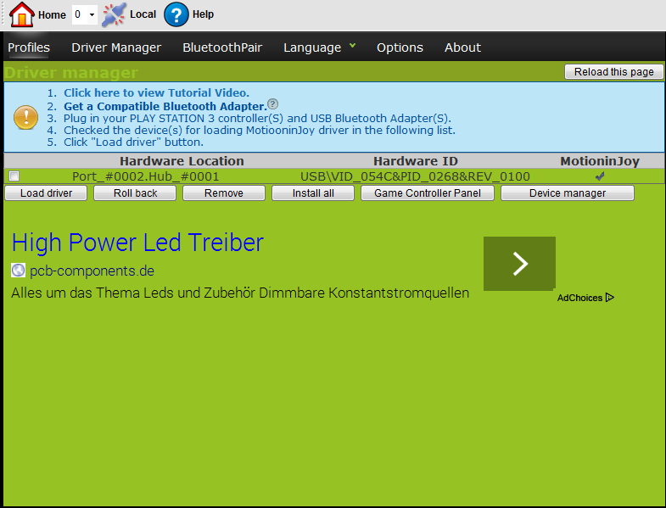
Task: Click the Local label in toolbar
Action: (143, 14)
